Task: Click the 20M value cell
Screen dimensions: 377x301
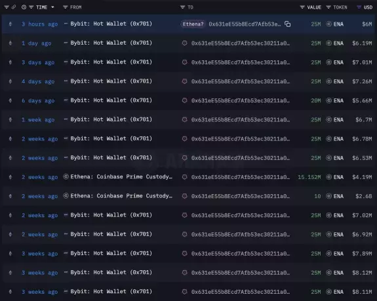Action: tap(315, 100)
